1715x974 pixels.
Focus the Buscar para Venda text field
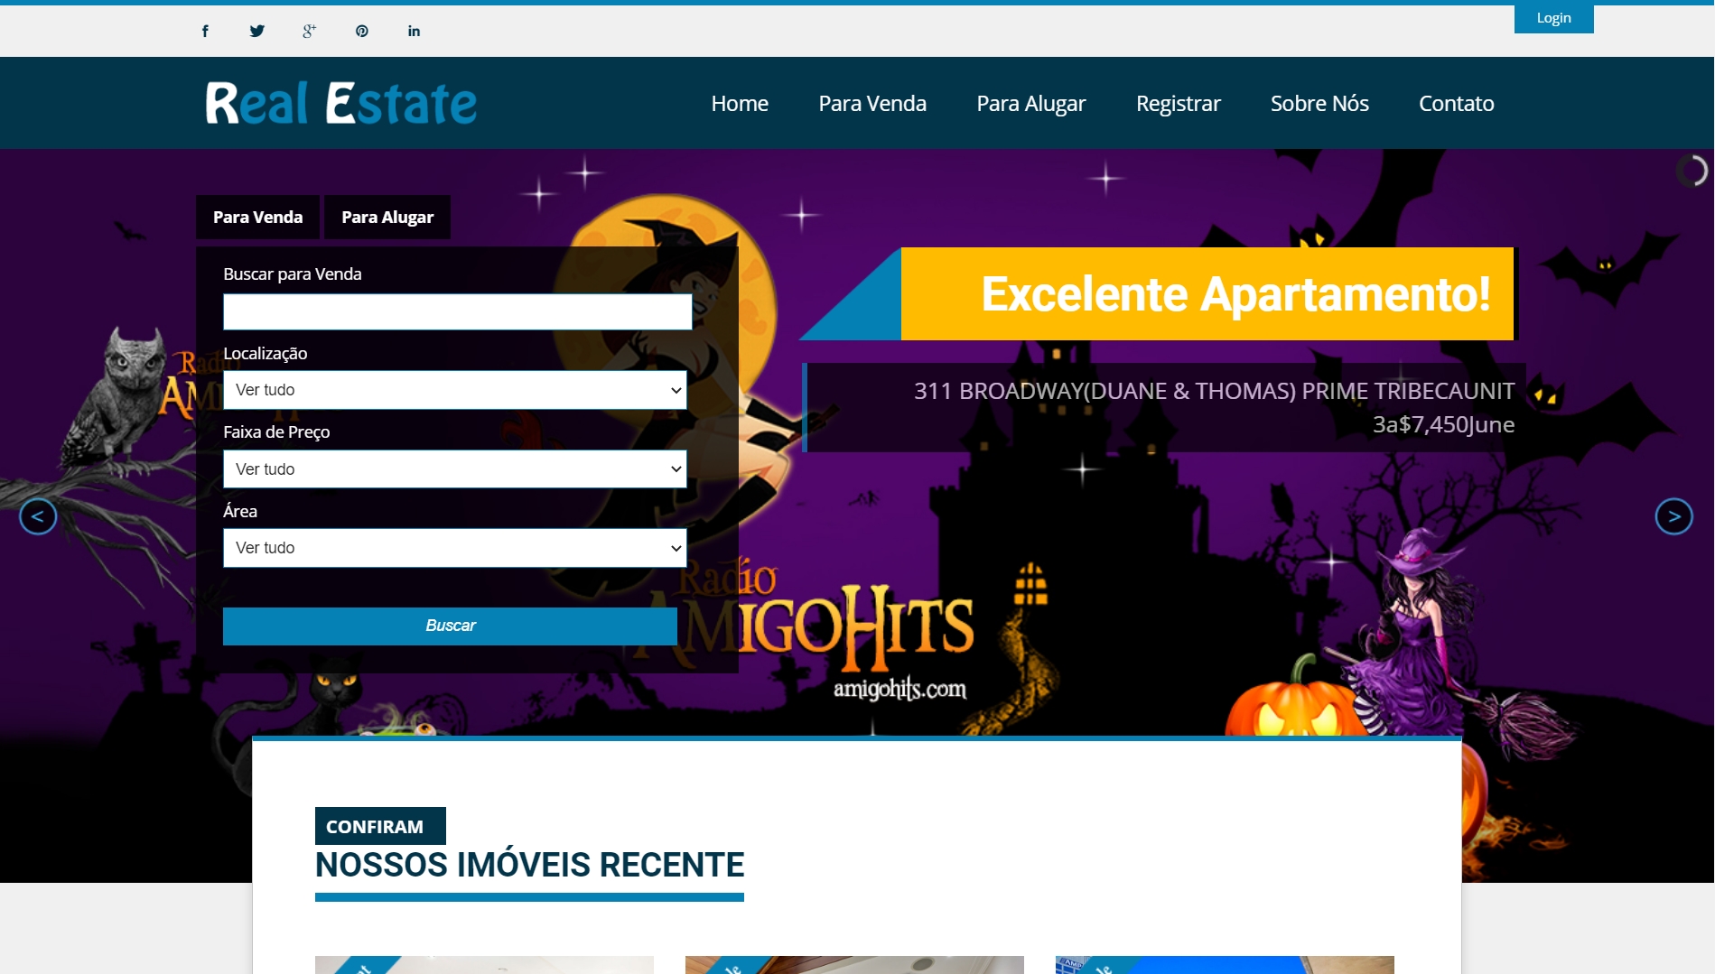point(457,312)
